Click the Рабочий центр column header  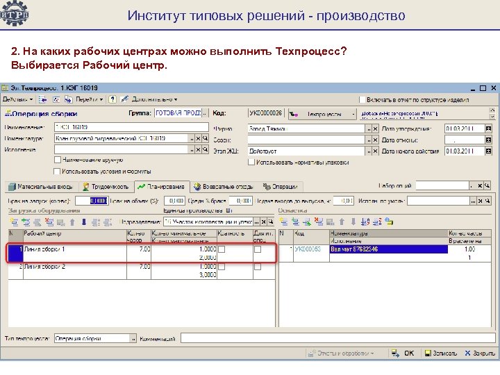74,237
